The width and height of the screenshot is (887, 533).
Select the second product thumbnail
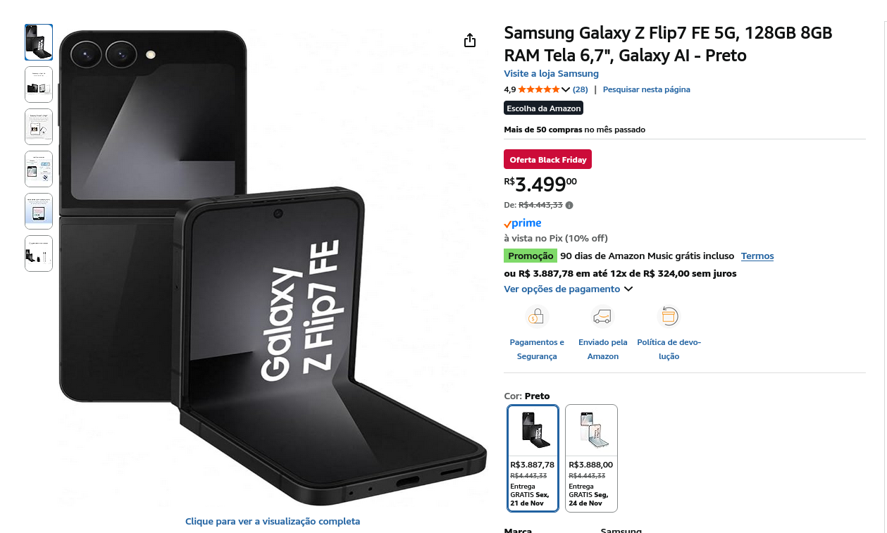(x=39, y=84)
